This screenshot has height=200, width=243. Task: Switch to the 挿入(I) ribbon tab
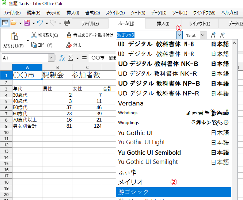163,23
